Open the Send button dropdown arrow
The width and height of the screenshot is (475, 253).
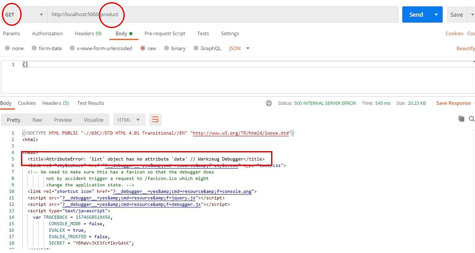point(436,15)
